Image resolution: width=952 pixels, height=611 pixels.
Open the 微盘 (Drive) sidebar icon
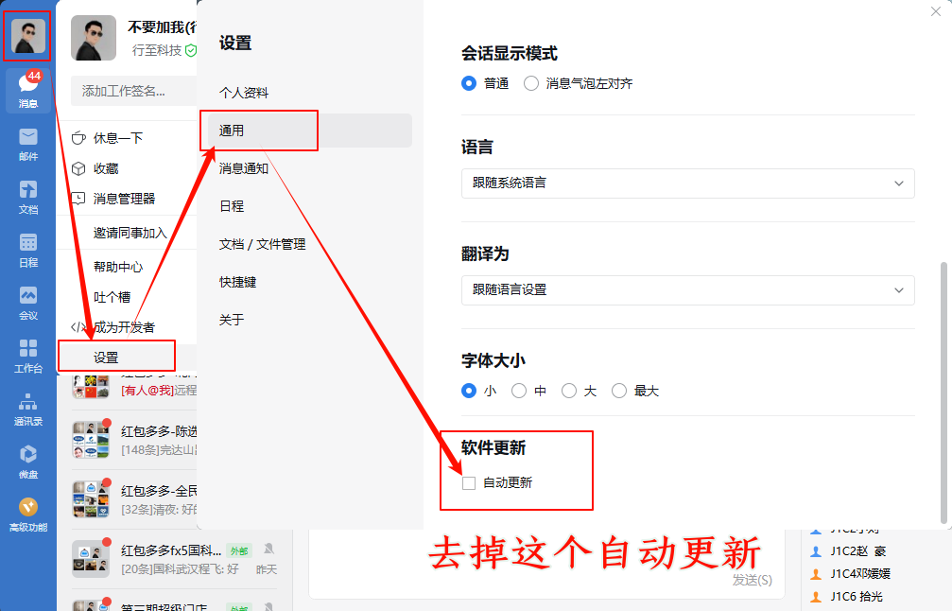pyautogui.click(x=27, y=461)
